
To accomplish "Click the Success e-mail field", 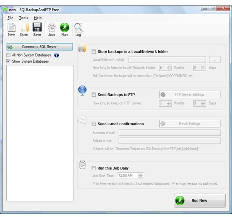I will pos(170,133).
